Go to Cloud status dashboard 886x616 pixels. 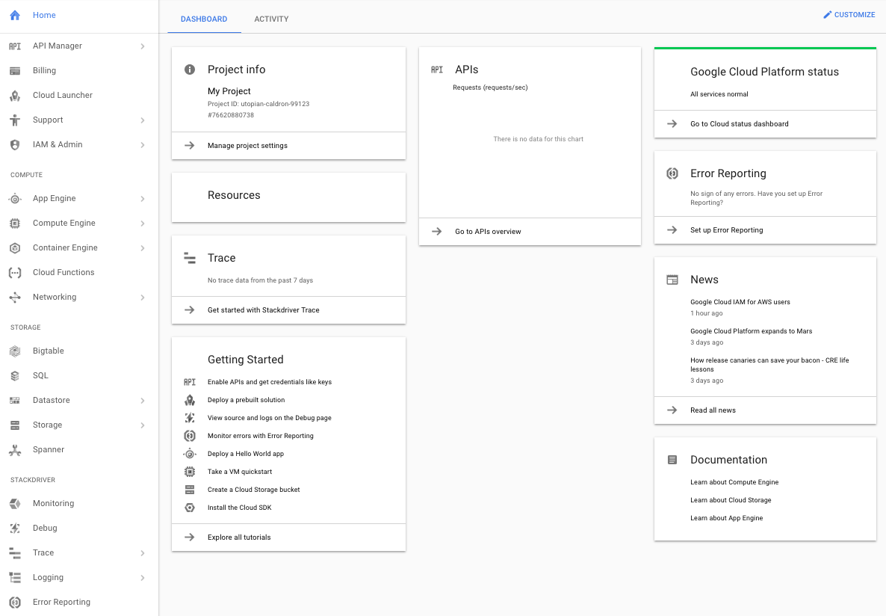click(x=739, y=124)
